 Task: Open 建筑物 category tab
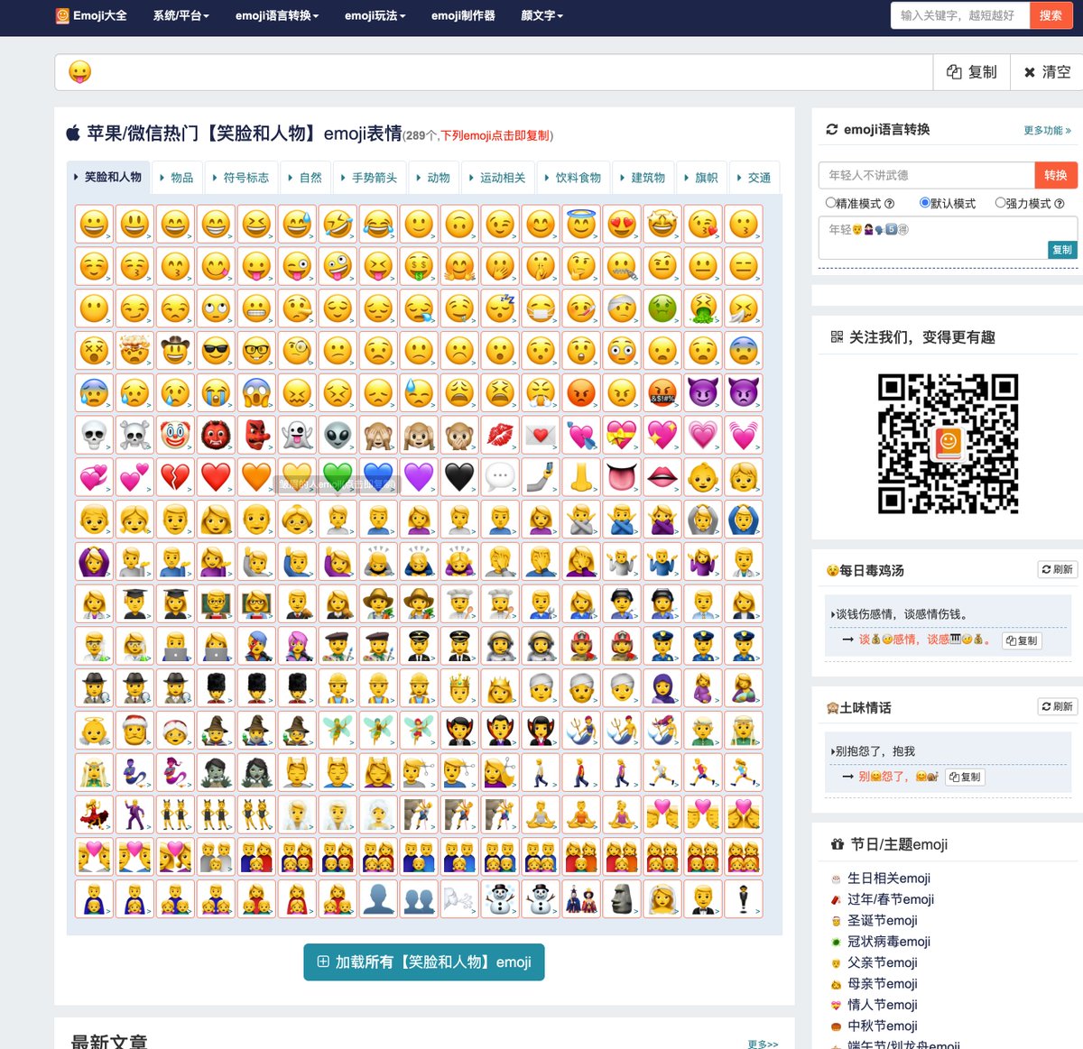point(643,178)
